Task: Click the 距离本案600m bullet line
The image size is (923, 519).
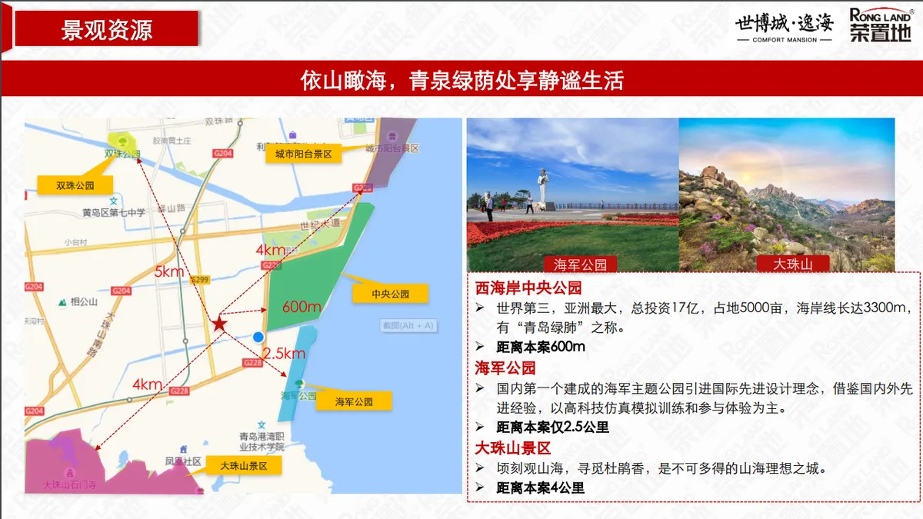Action: 541,347
